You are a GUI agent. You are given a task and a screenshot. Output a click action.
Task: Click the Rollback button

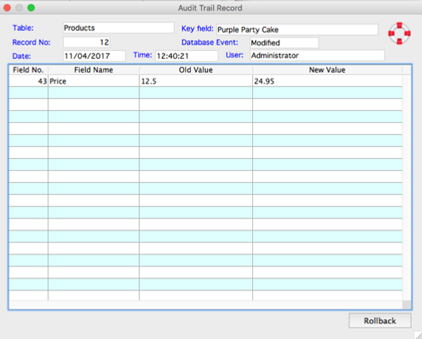(x=380, y=321)
